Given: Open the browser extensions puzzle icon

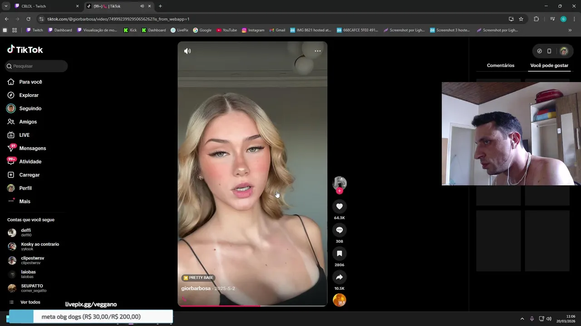Looking at the screenshot, I should pos(537,19).
